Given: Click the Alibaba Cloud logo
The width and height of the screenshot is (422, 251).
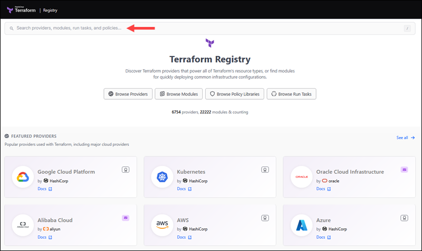Looking at the screenshot, I should 23,225.
